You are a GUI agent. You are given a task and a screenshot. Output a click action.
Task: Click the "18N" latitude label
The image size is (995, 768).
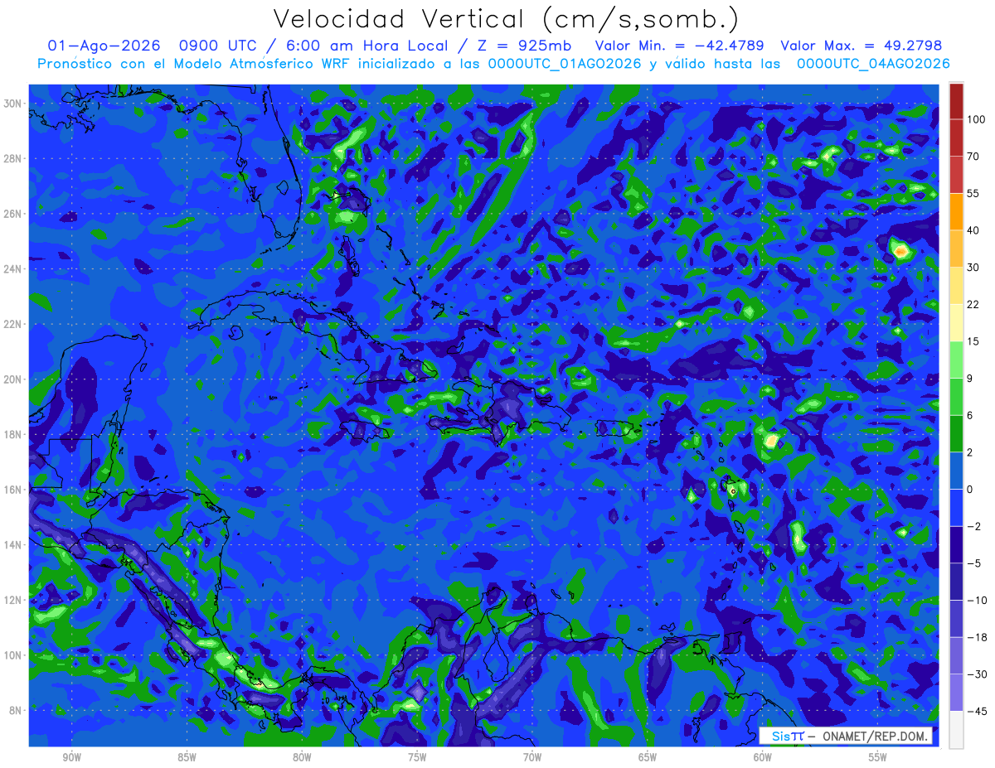pyautogui.click(x=14, y=434)
